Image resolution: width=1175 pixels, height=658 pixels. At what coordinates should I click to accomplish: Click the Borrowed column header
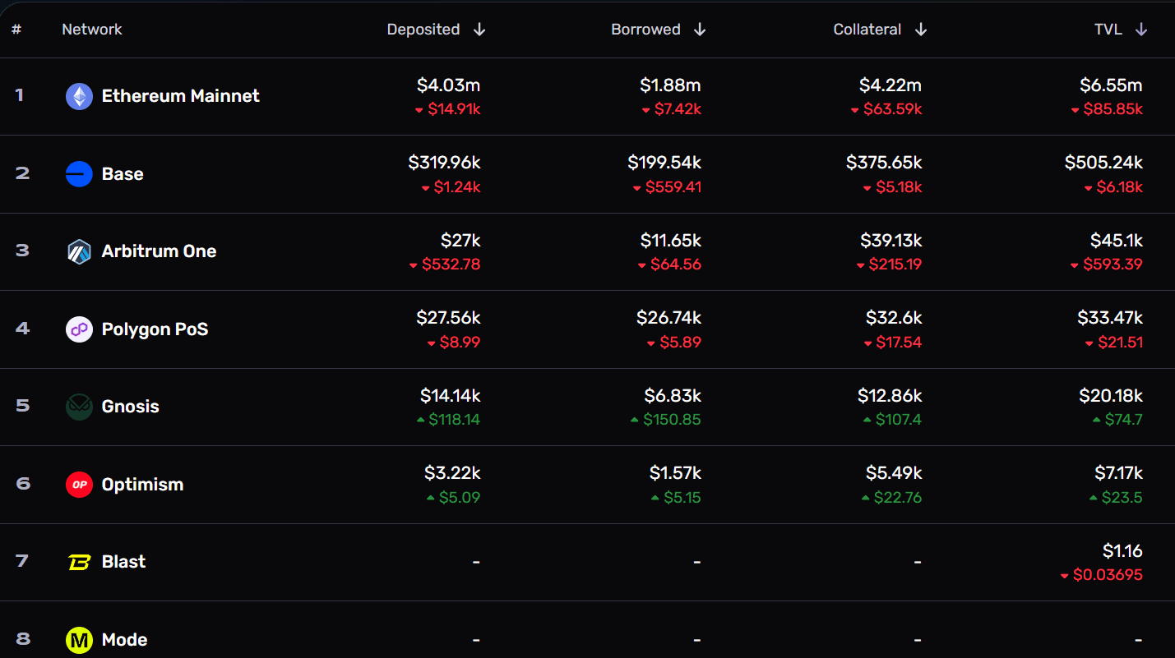point(645,30)
